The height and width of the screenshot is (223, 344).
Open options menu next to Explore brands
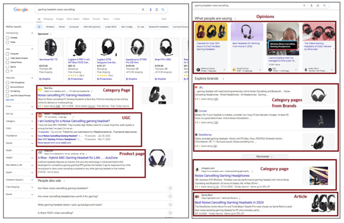tap(221, 78)
